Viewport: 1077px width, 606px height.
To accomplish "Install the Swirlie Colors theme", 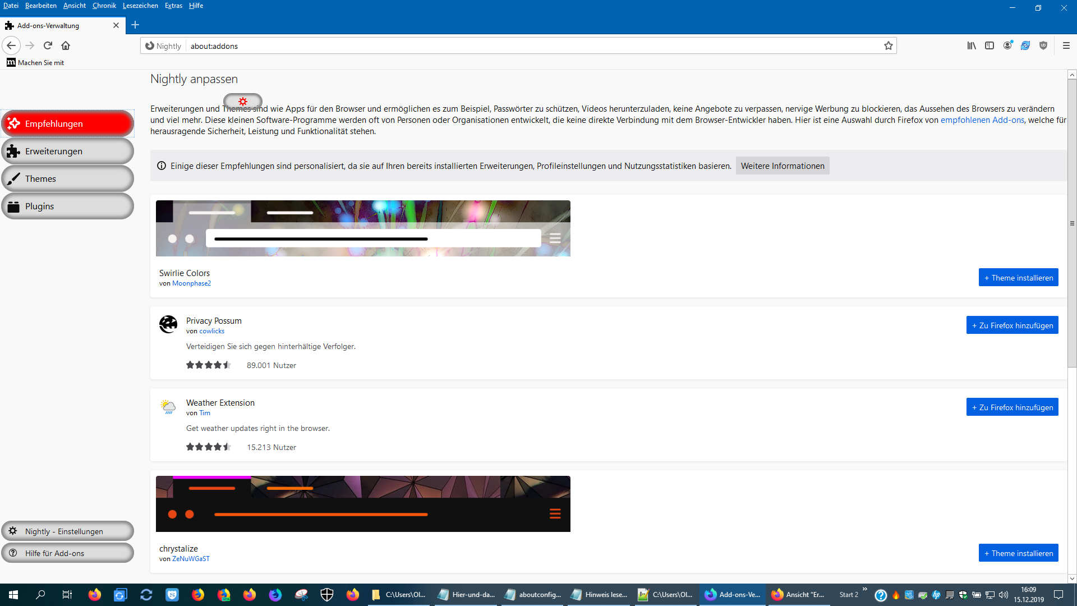I will click(x=1018, y=278).
